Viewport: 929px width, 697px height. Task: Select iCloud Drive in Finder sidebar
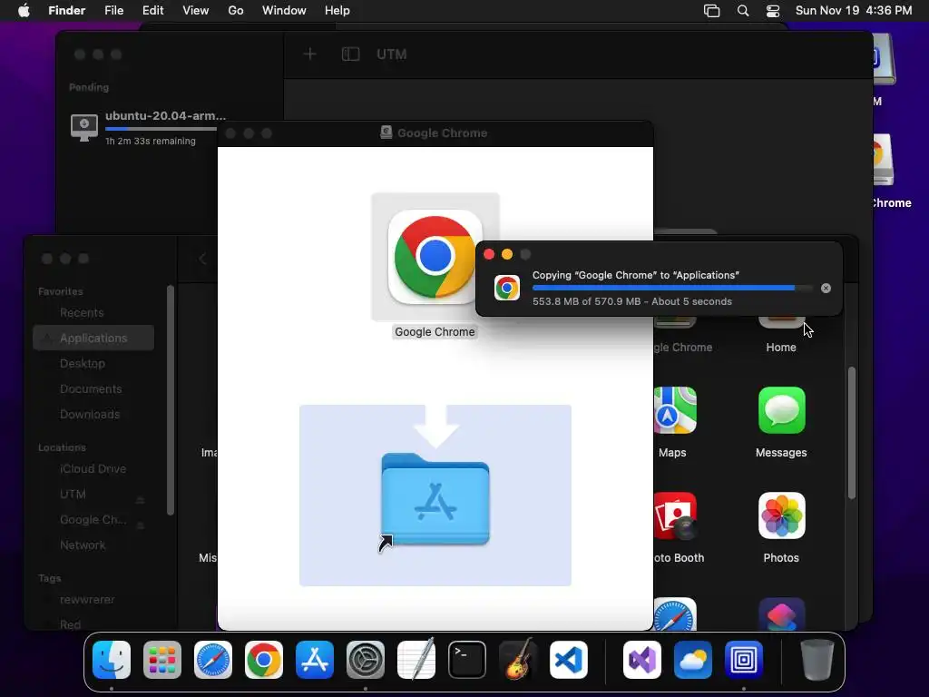[93, 469]
